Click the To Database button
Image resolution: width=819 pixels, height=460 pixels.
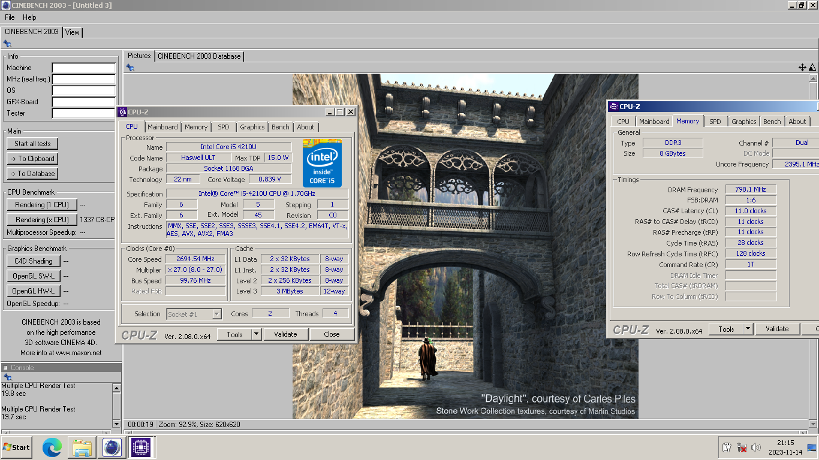(x=32, y=174)
